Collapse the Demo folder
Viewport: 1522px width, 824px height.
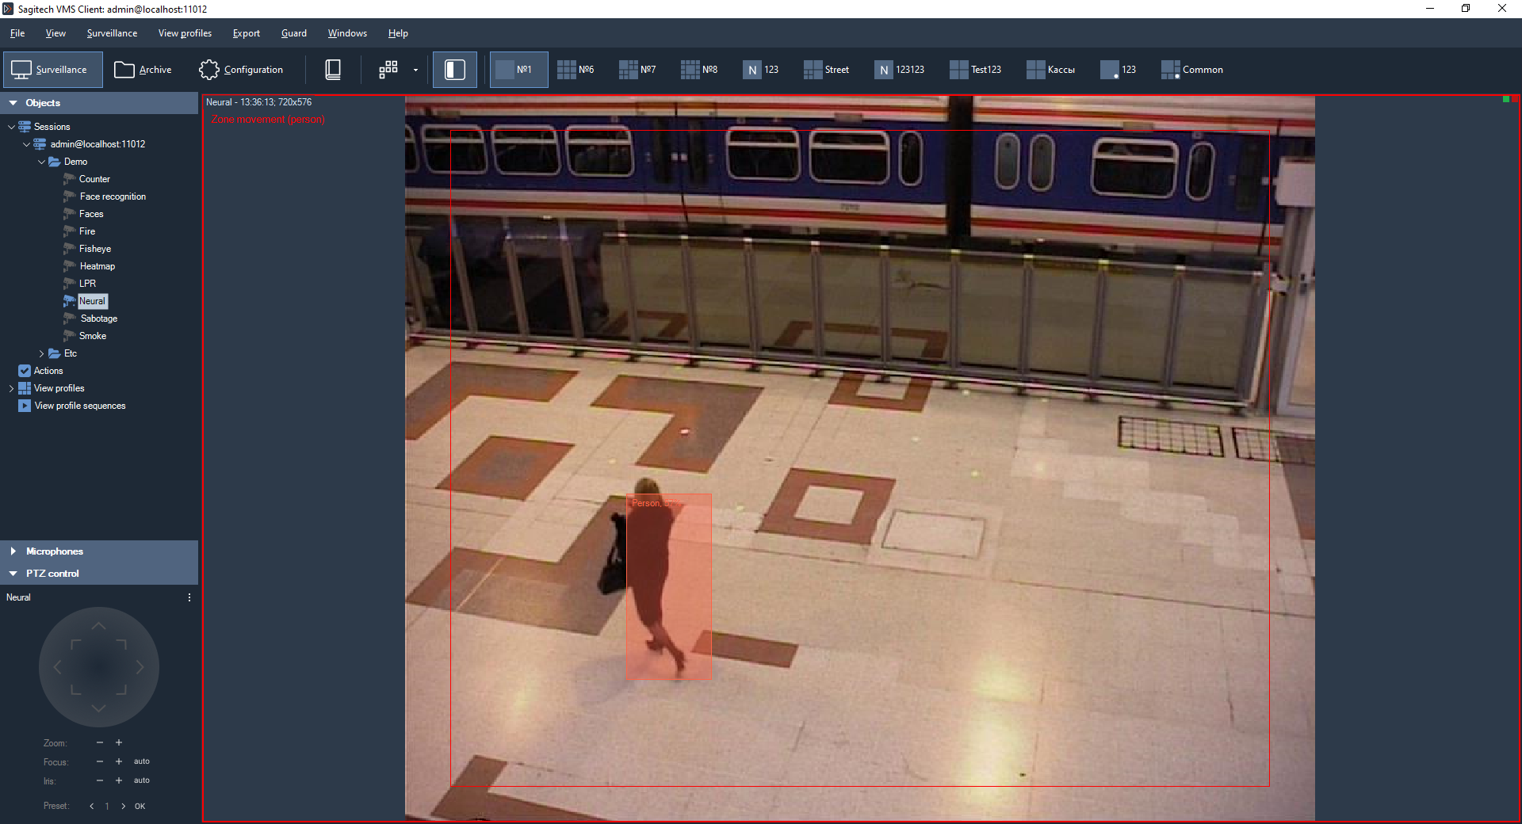(42, 162)
